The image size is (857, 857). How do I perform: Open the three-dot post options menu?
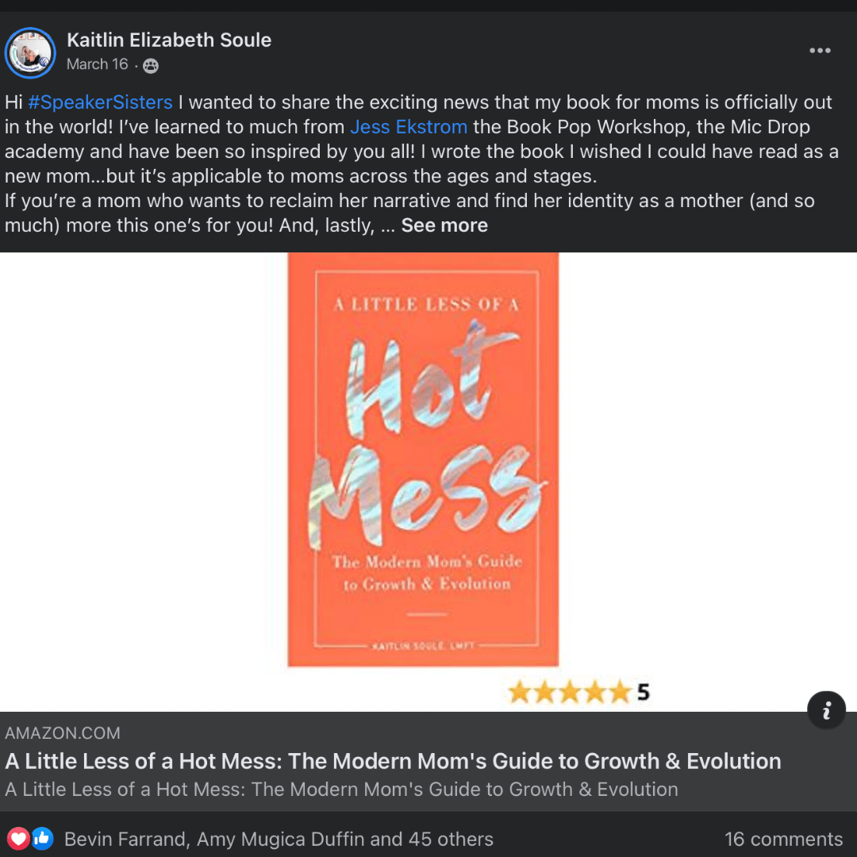coord(820,51)
